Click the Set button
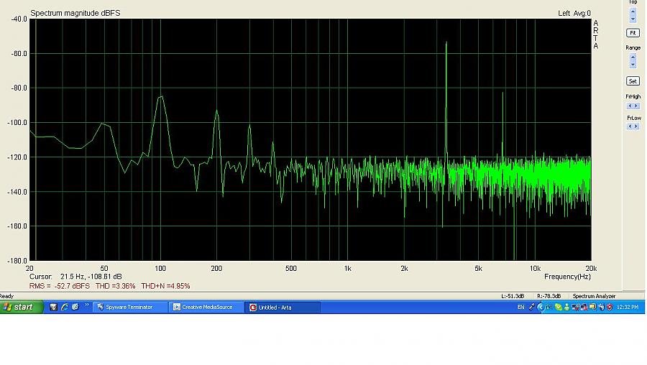Image resolution: width=647 pixels, height=365 pixels. [633, 81]
